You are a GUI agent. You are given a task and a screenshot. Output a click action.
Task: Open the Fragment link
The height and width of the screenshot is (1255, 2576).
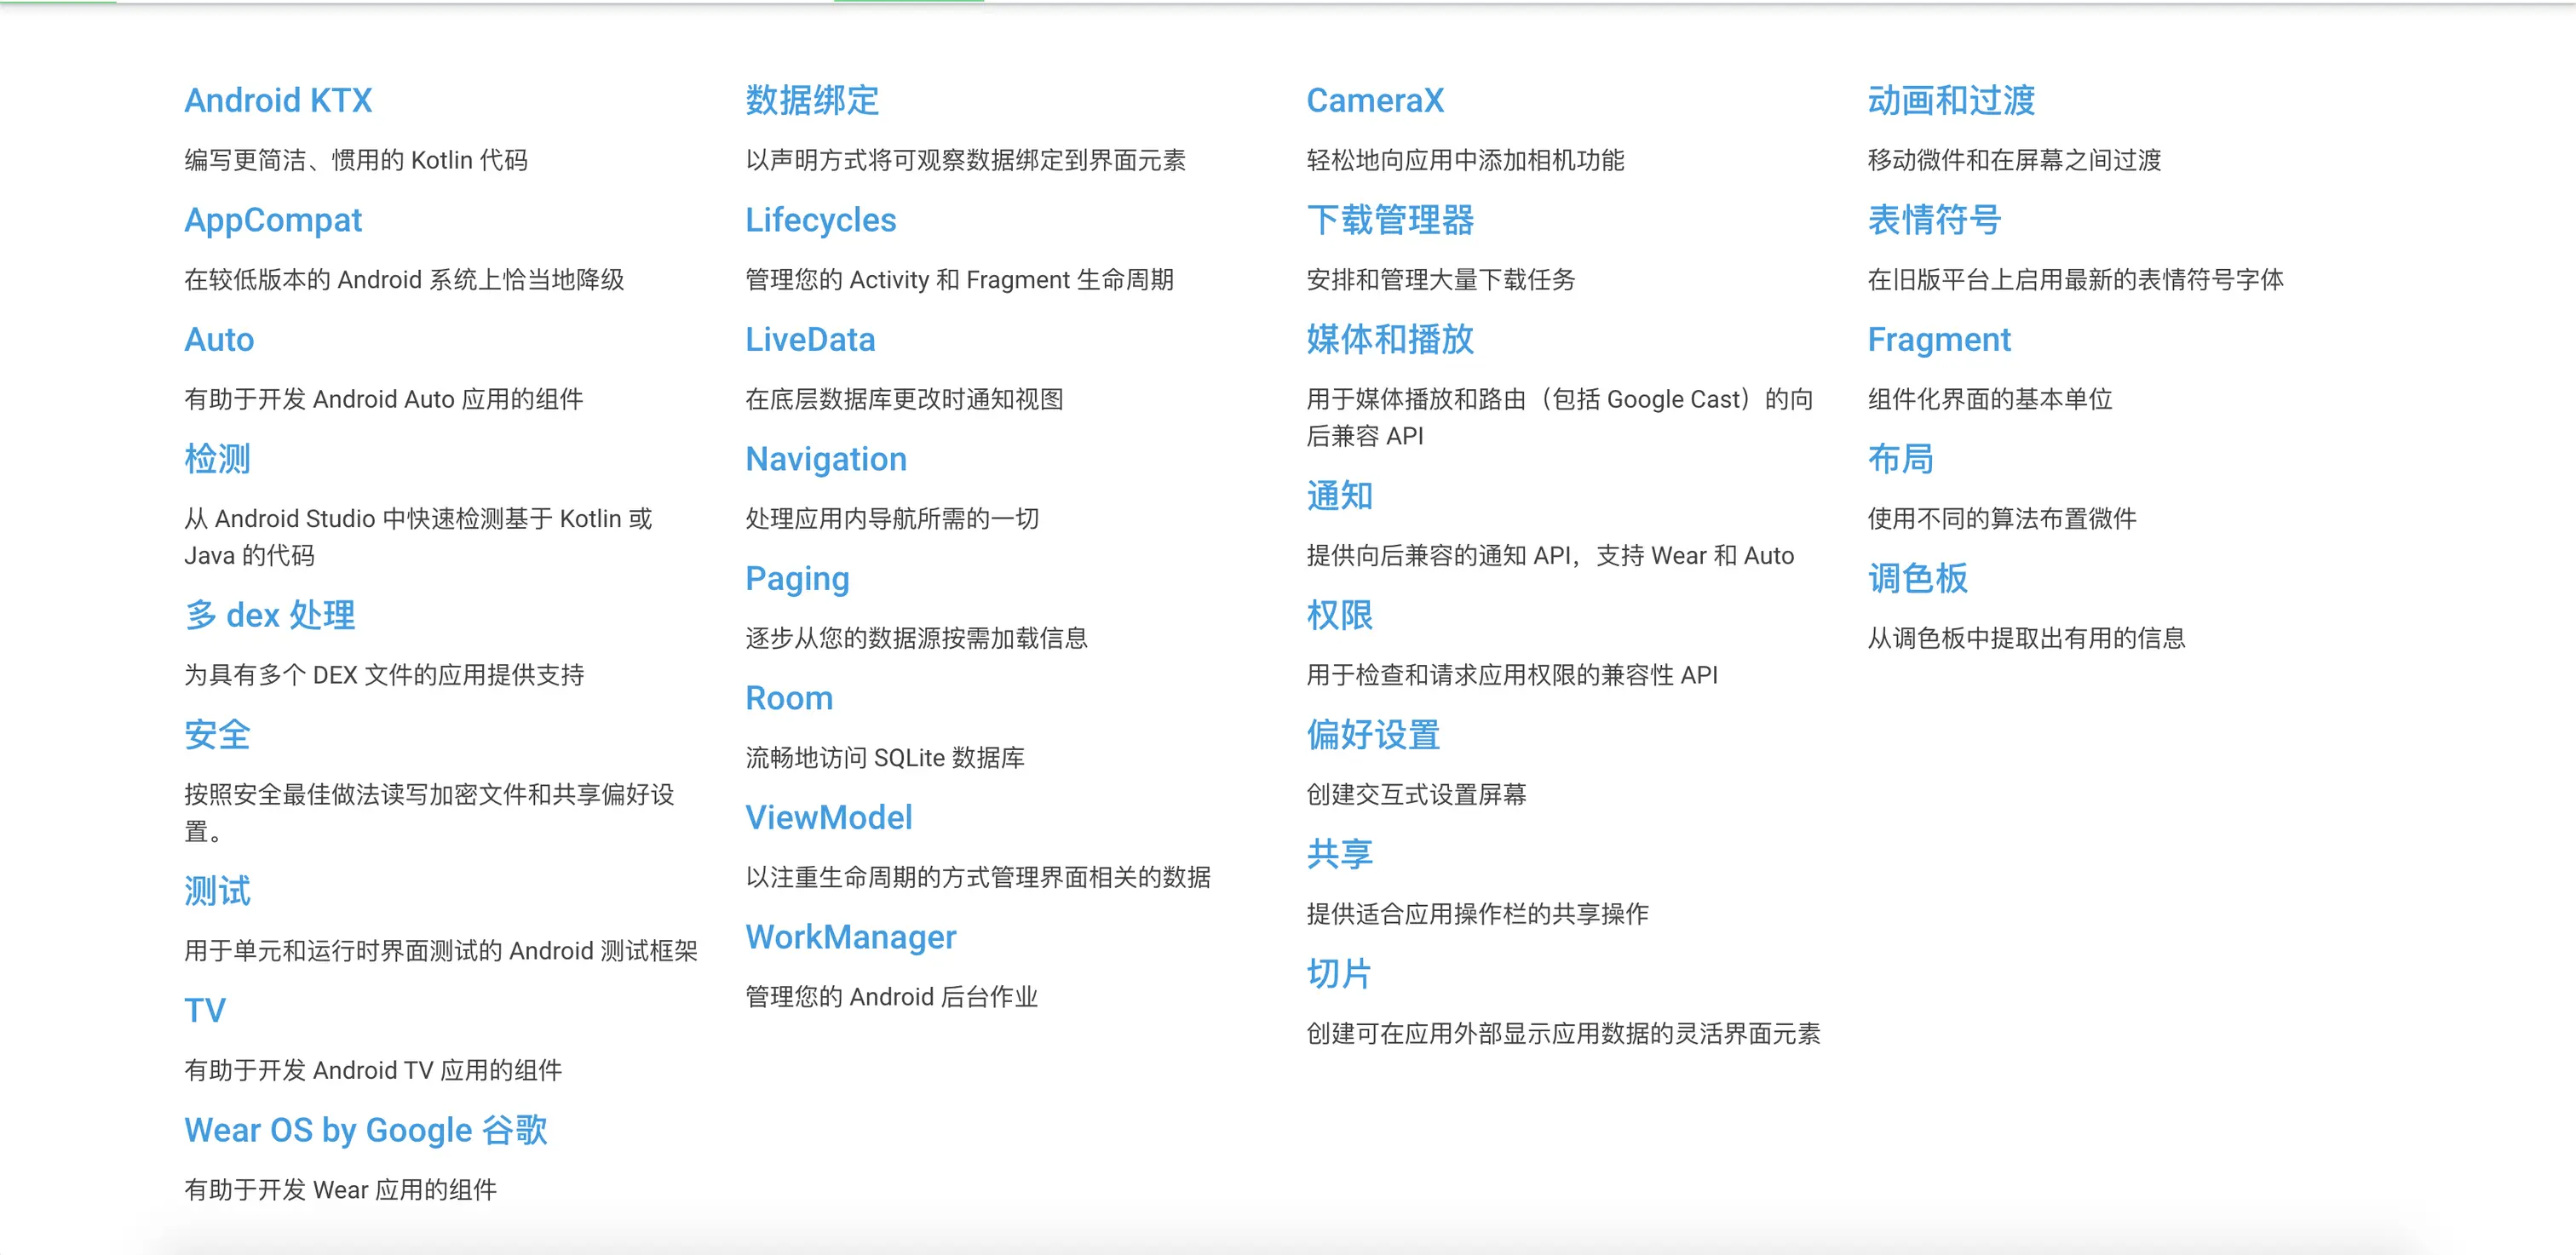point(1938,340)
